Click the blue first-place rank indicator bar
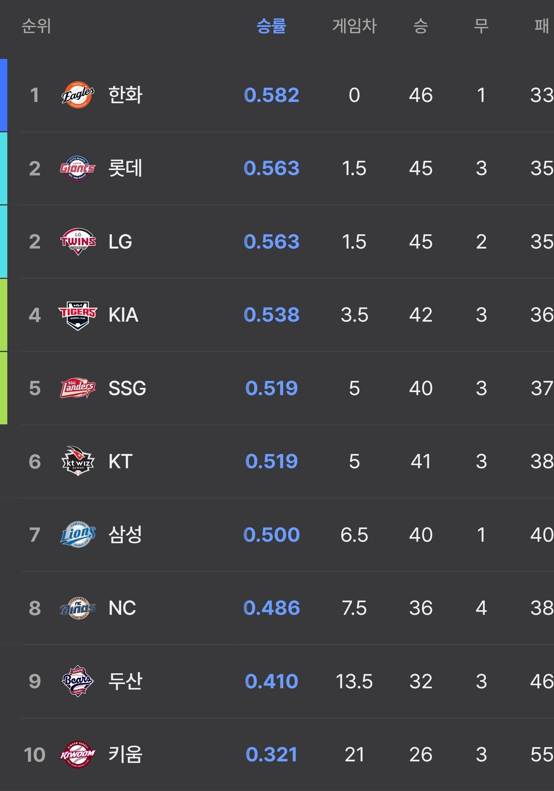554x791 pixels. (3, 95)
